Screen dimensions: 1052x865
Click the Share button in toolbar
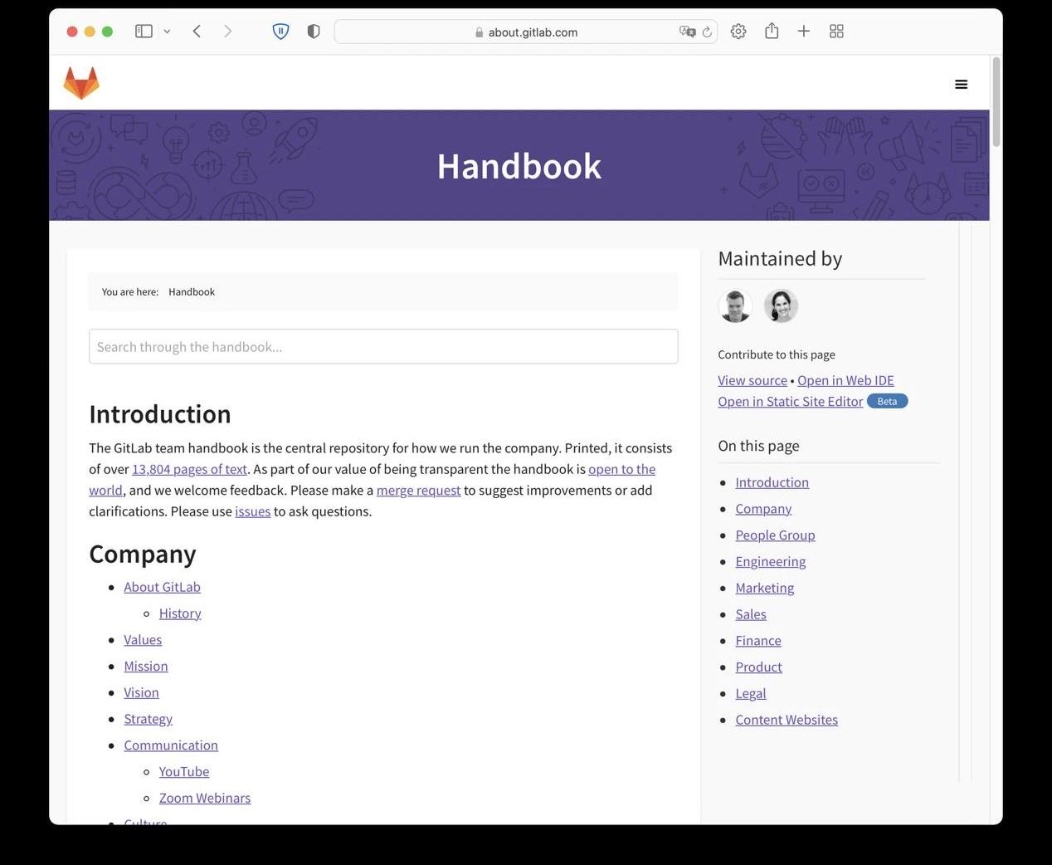(x=772, y=31)
